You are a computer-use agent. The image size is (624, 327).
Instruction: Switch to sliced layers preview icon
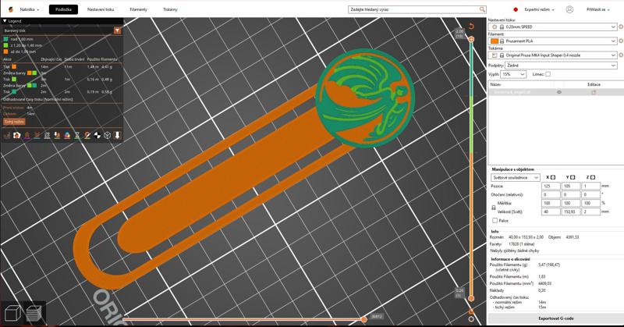(34, 313)
